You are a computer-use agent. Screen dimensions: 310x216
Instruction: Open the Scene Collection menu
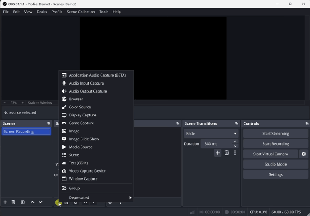(x=81, y=12)
